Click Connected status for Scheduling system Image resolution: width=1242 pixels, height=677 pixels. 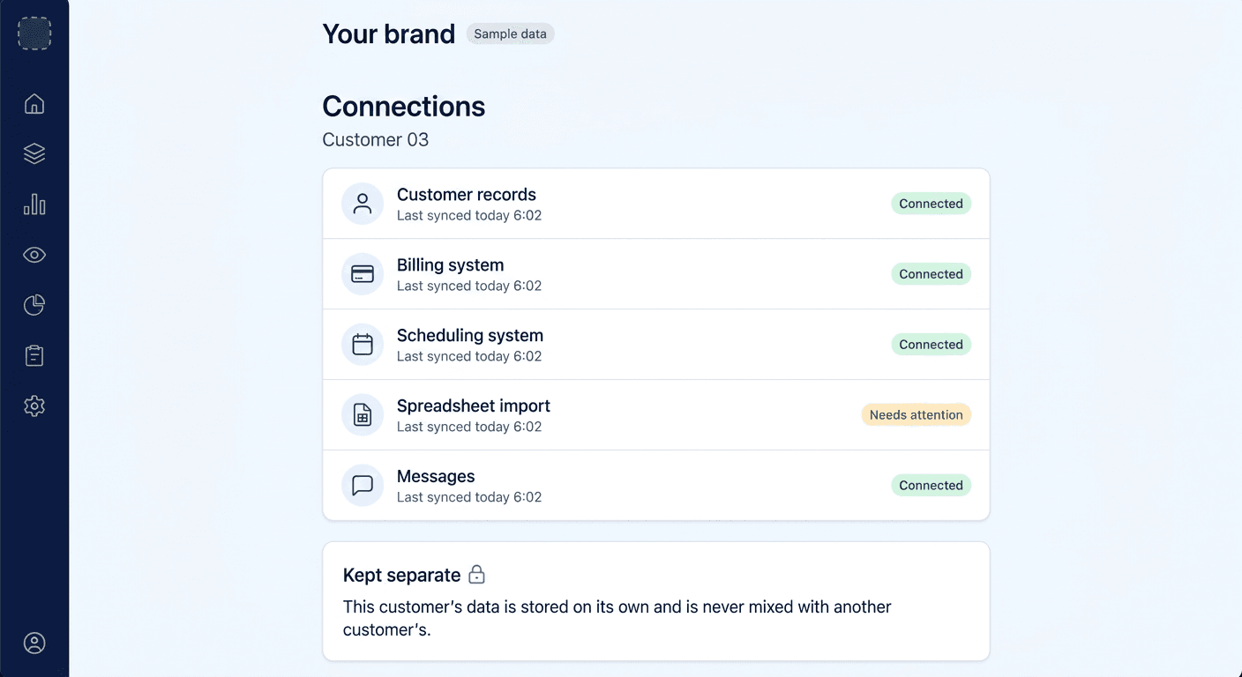click(x=931, y=345)
